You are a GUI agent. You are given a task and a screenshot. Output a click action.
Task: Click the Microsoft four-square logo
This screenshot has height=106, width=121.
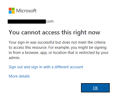(x=12, y=11)
